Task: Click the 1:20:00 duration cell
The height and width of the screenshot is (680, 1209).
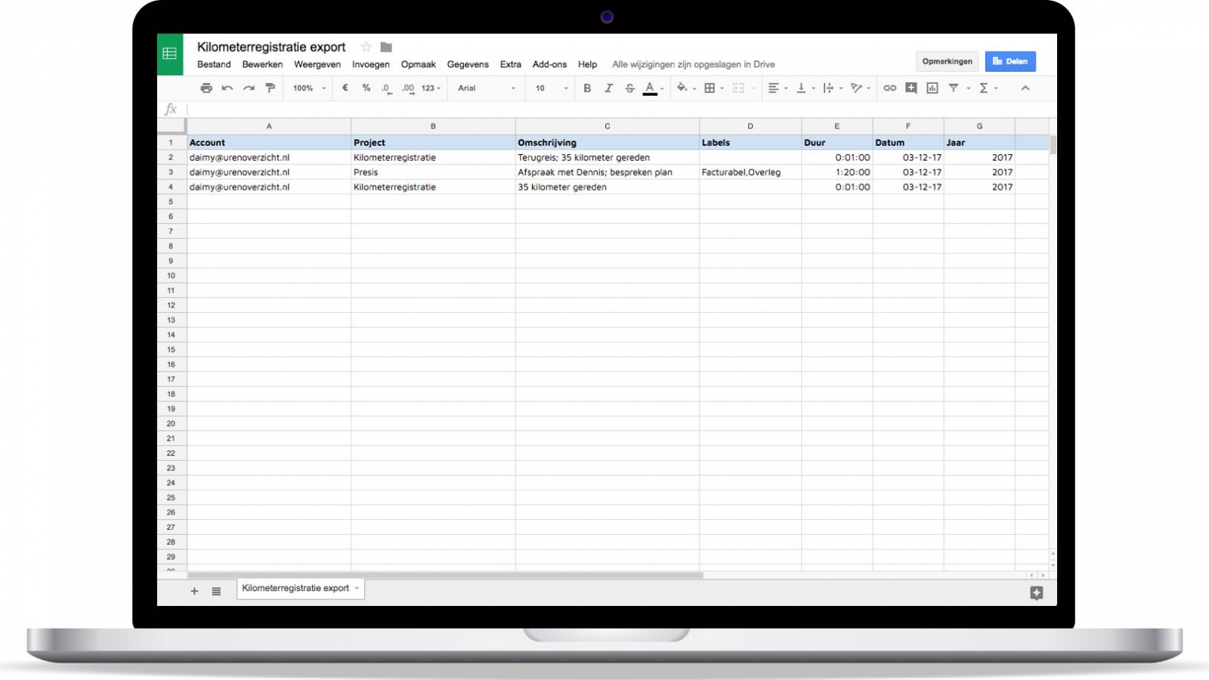Action: [837, 172]
